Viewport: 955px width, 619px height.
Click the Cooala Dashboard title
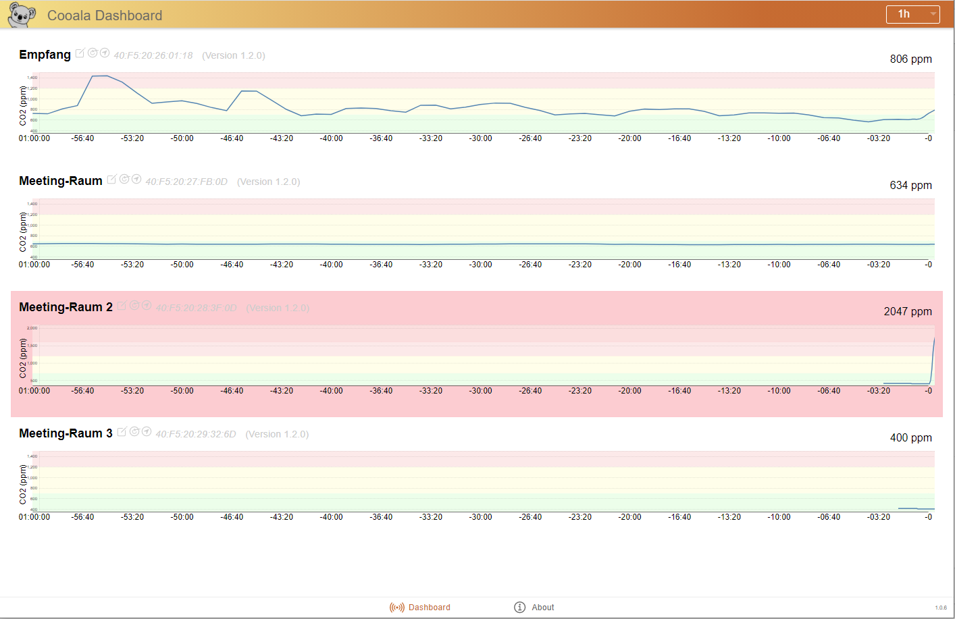[105, 16]
